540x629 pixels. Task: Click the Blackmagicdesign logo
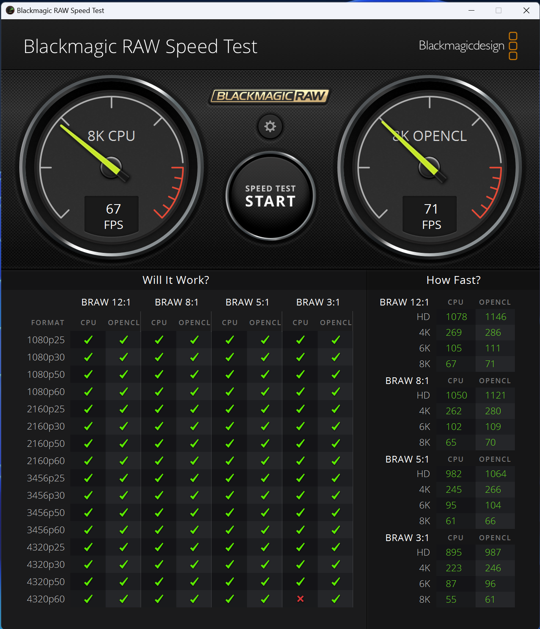click(x=468, y=46)
